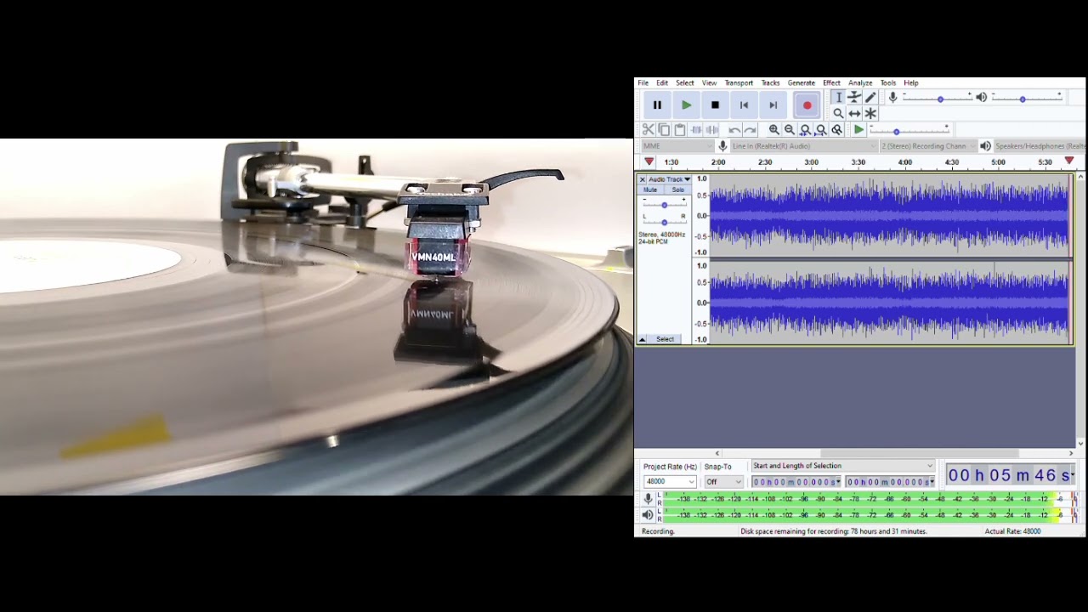Skip to end of the track
1088x612 pixels.
pyautogui.click(x=773, y=105)
